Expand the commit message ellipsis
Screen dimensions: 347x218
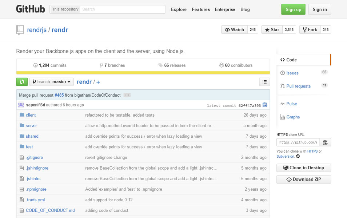[127, 95]
